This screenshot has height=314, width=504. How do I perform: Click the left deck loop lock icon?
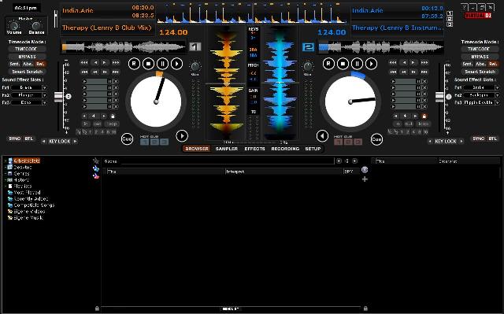point(113,116)
